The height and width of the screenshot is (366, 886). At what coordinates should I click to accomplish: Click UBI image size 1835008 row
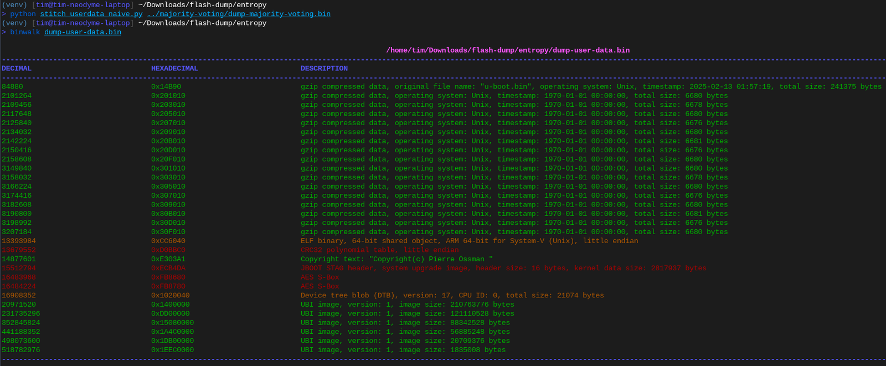pyautogui.click(x=403, y=350)
